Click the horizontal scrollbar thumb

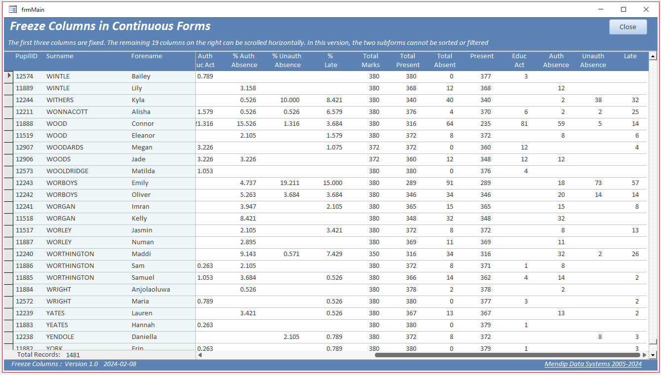[x=507, y=355]
